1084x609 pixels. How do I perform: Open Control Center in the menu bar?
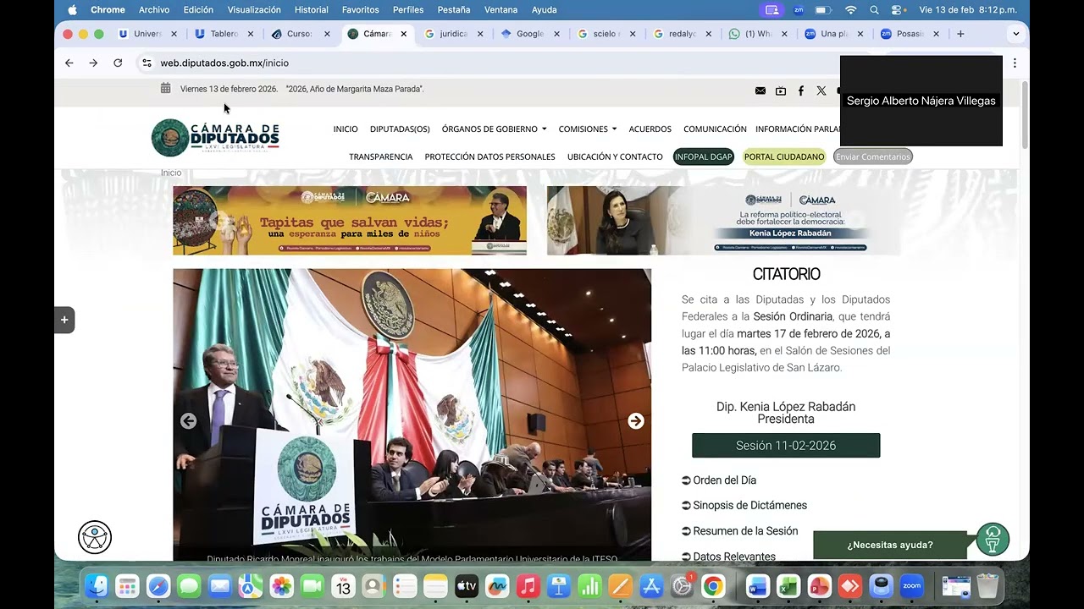[899, 10]
